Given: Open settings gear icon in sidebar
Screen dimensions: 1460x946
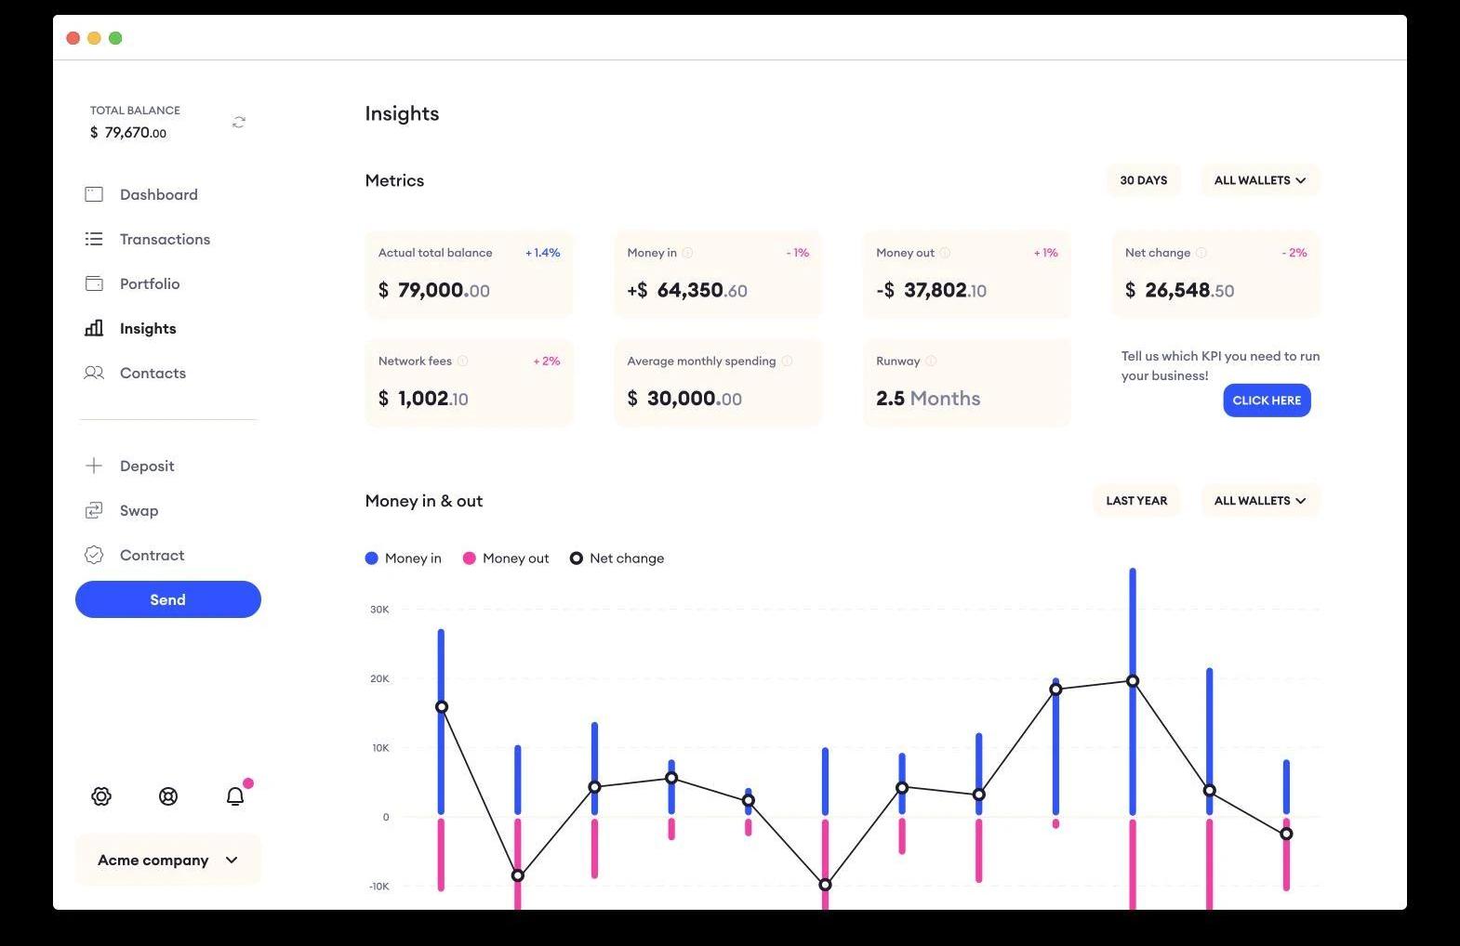Looking at the screenshot, I should 101,796.
